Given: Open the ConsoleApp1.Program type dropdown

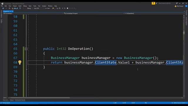Looking at the screenshot, I should (x=94, y=14).
